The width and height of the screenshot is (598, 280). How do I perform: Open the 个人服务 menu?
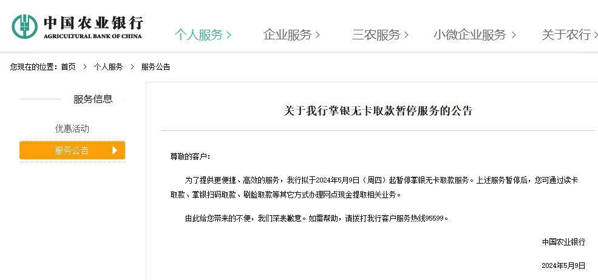[x=203, y=35]
